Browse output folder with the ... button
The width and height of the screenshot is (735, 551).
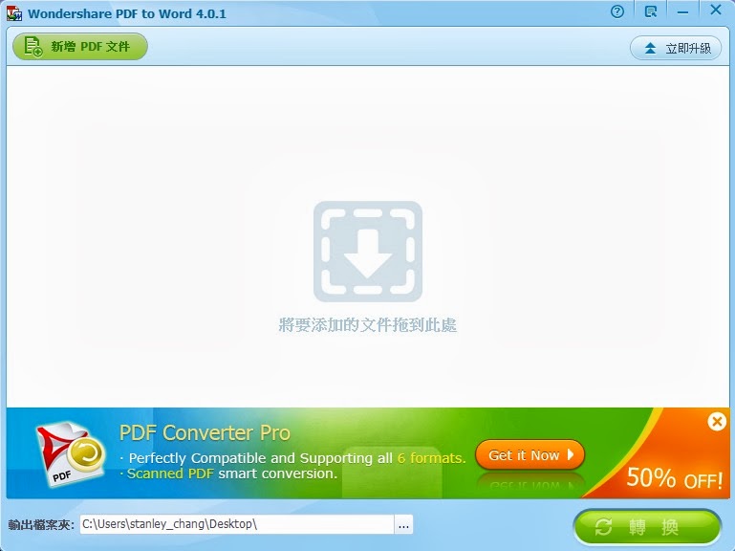tap(403, 525)
